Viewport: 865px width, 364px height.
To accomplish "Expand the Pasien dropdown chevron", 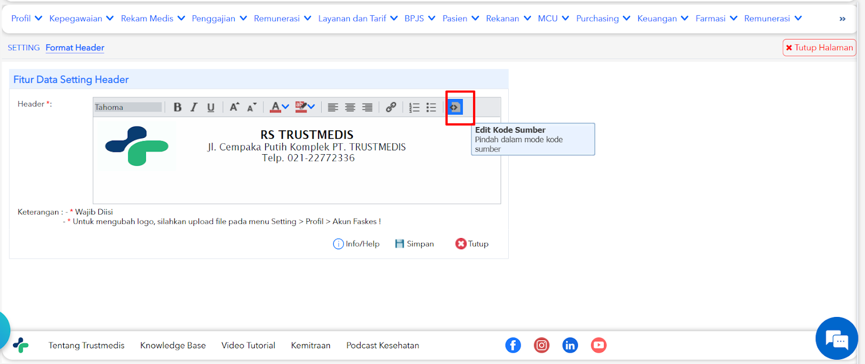I will coord(475,18).
